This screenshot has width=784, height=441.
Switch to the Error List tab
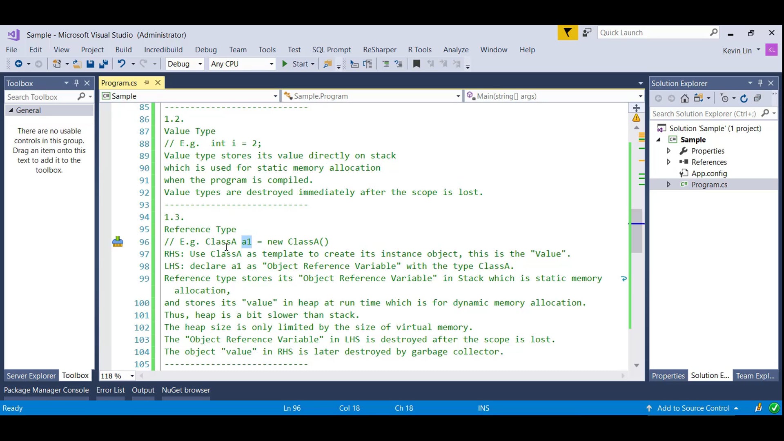(x=110, y=390)
